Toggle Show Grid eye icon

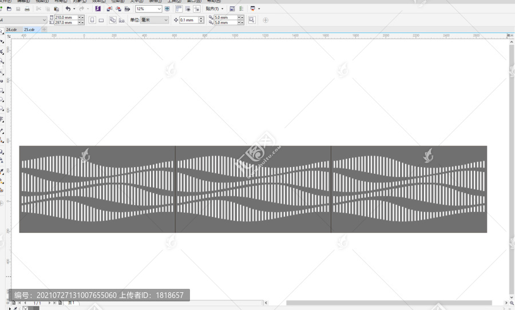coord(188,9)
